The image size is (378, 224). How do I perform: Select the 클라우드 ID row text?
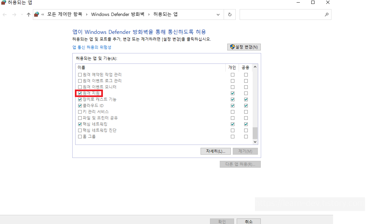pos(93,105)
